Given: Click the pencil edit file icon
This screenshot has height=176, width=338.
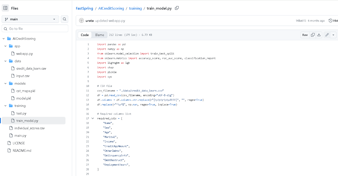Looking at the screenshot, I should point(327,35).
